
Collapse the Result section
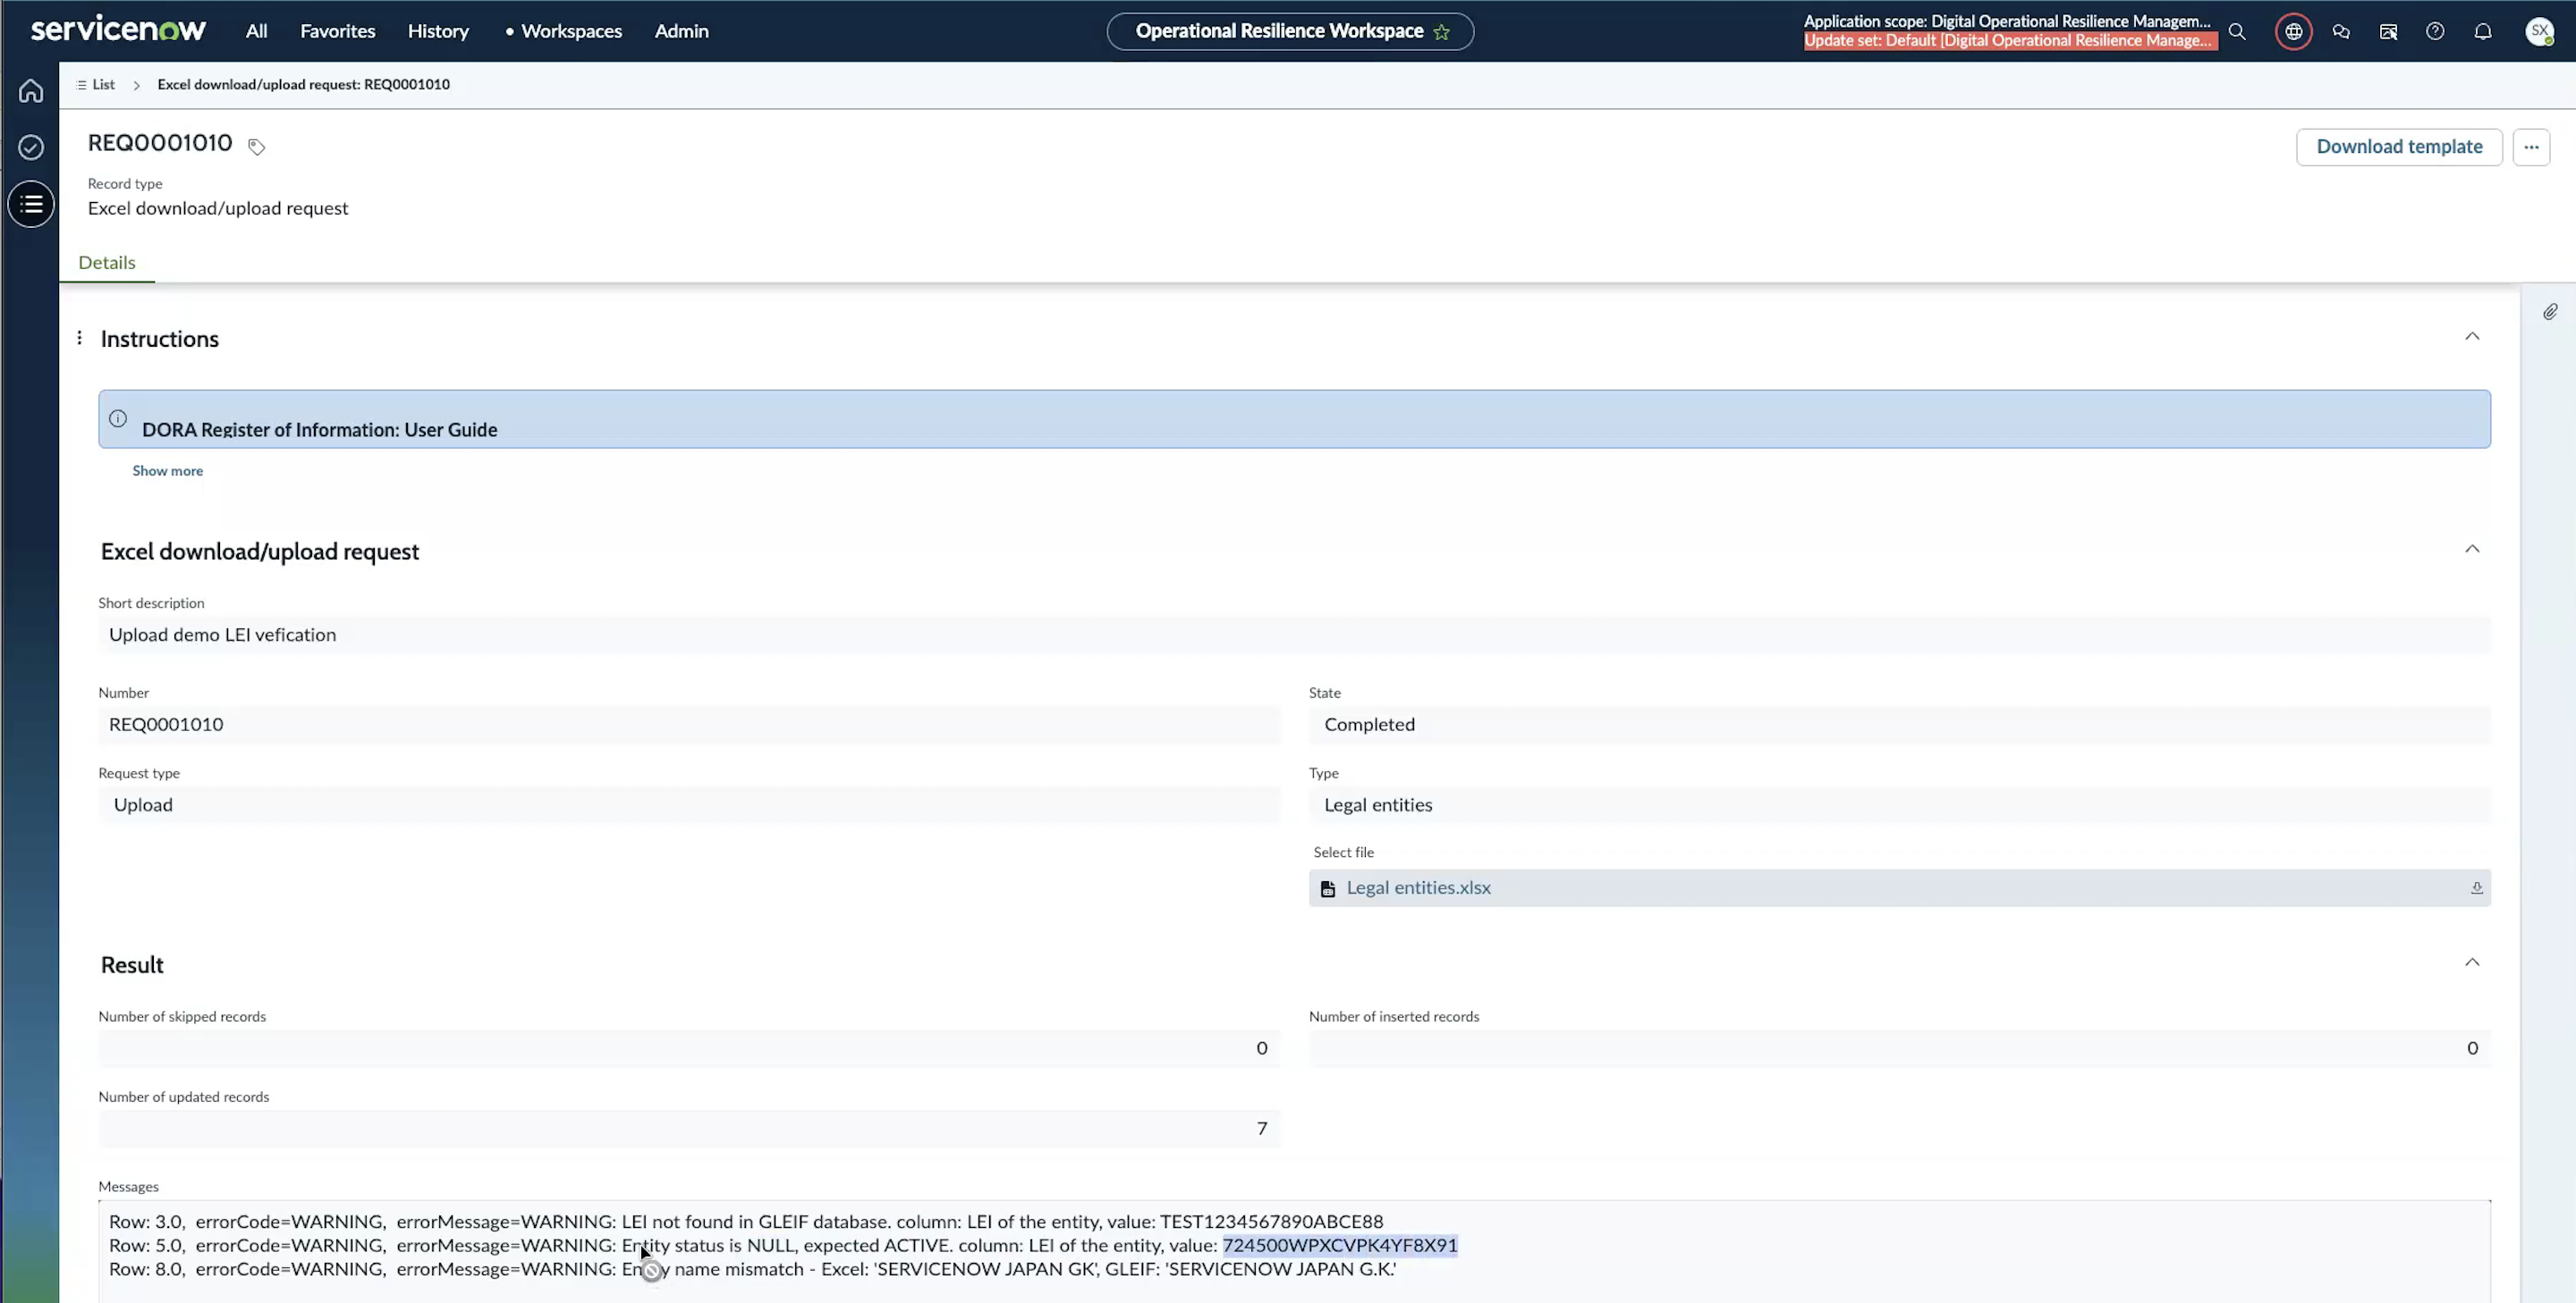tap(2472, 963)
